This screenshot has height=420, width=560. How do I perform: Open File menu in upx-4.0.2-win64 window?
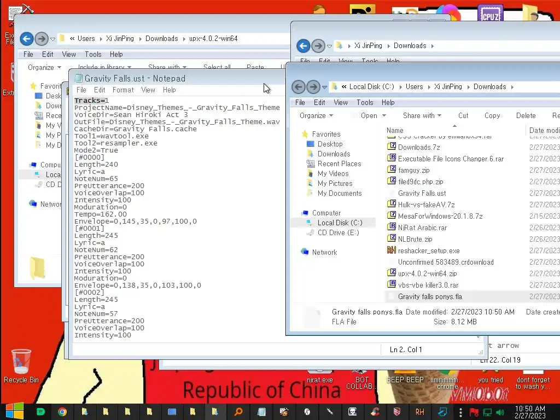pos(28,54)
